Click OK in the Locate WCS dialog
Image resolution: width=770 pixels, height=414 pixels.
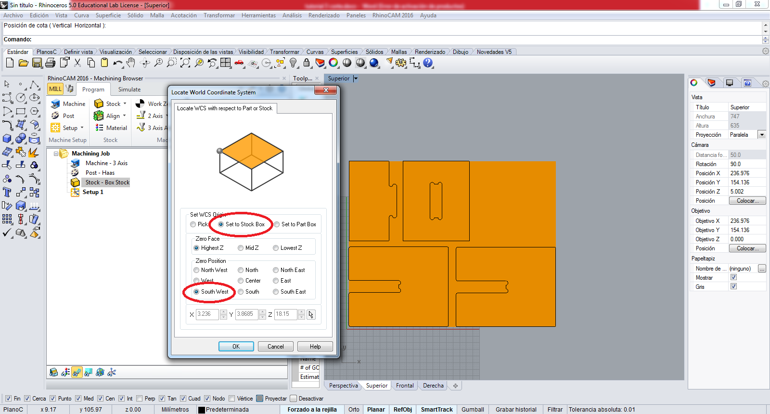click(x=236, y=347)
